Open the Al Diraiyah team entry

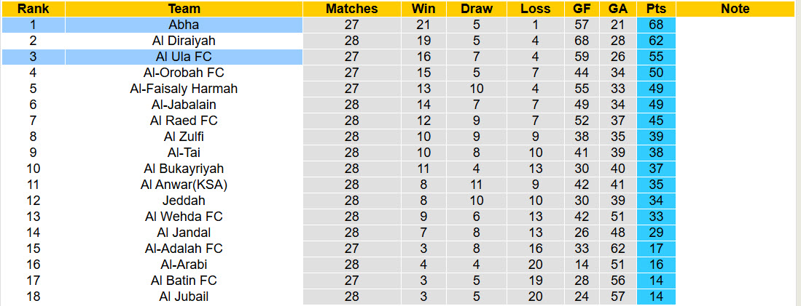pyautogui.click(x=184, y=41)
